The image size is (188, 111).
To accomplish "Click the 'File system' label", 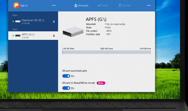I will (x=92, y=31).
